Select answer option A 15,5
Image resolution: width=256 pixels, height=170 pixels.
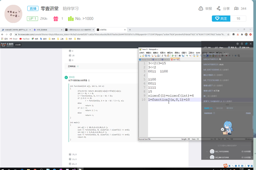click(x=70, y=154)
